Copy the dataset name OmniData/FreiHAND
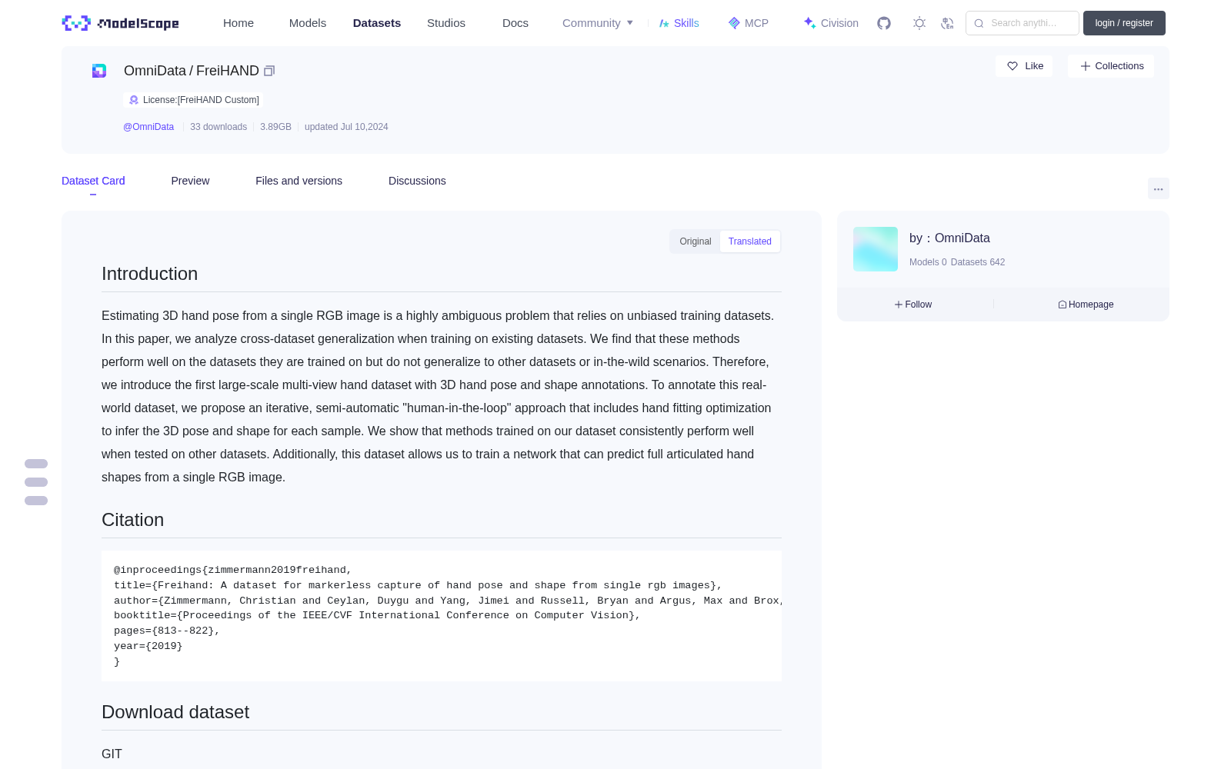 (x=269, y=71)
